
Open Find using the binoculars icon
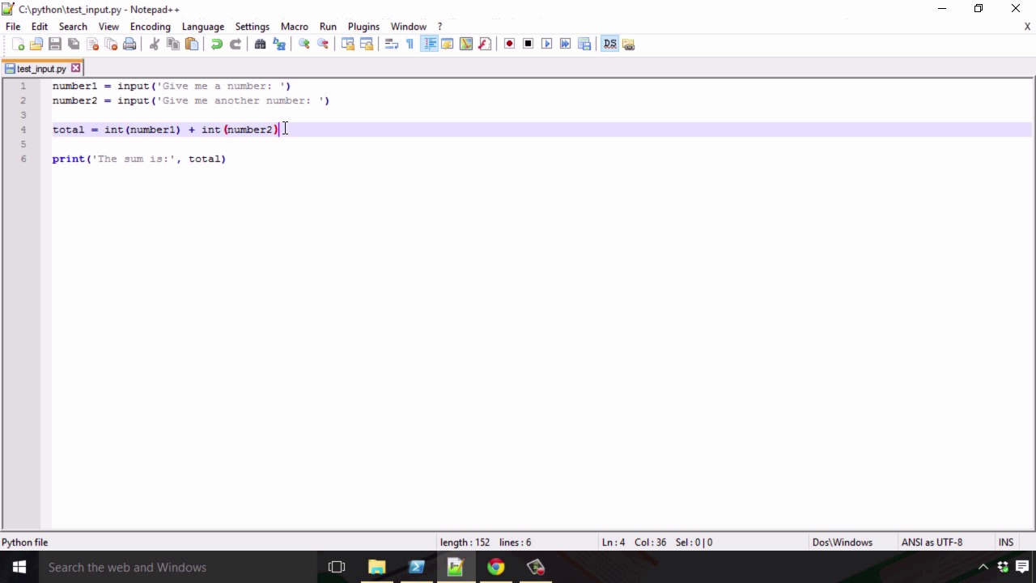(260, 44)
